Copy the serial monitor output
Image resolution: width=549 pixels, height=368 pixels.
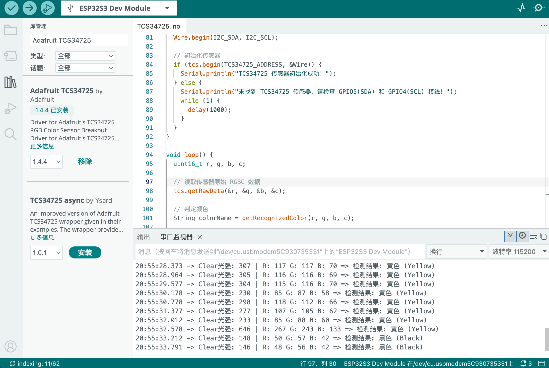543,236
